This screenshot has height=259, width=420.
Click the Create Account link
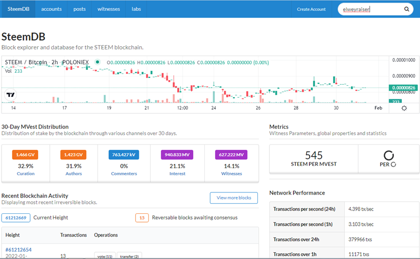click(x=311, y=9)
